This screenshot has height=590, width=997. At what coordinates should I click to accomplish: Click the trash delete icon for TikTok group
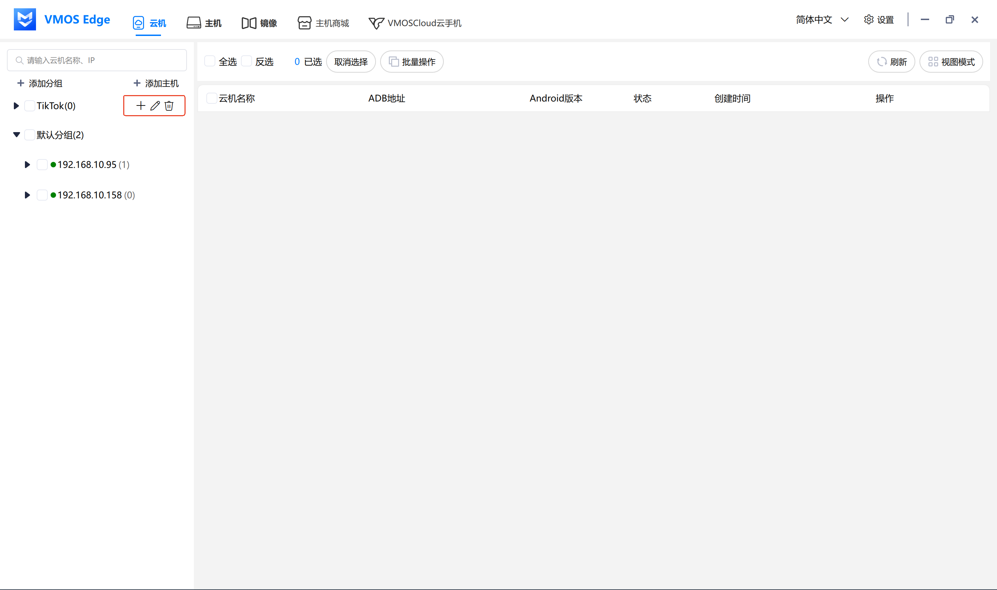pos(169,106)
